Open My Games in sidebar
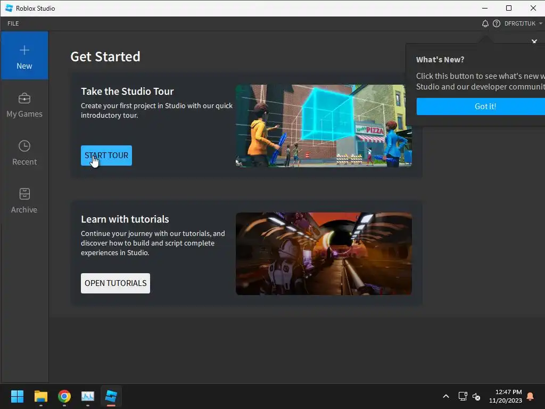Image resolution: width=545 pixels, height=409 pixels. coord(24,105)
